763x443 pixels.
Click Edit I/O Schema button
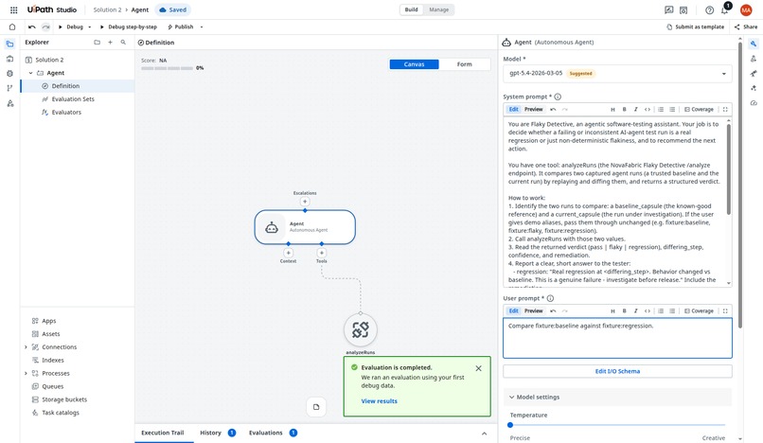click(617, 371)
